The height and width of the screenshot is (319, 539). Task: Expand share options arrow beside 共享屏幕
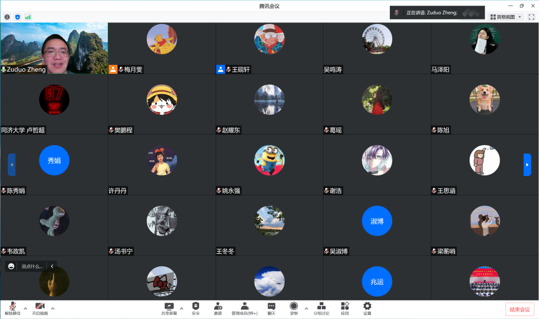click(x=182, y=308)
